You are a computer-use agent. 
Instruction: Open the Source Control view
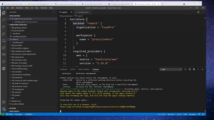(x=4, y=27)
